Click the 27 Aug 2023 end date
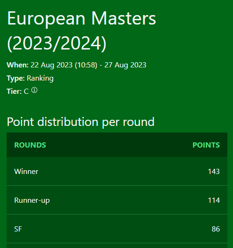 125,65
